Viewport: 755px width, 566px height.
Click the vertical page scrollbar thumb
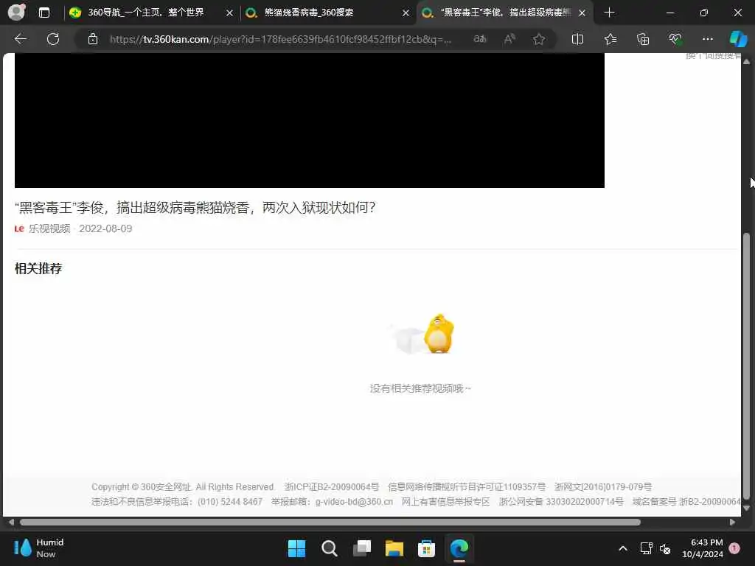click(x=746, y=366)
